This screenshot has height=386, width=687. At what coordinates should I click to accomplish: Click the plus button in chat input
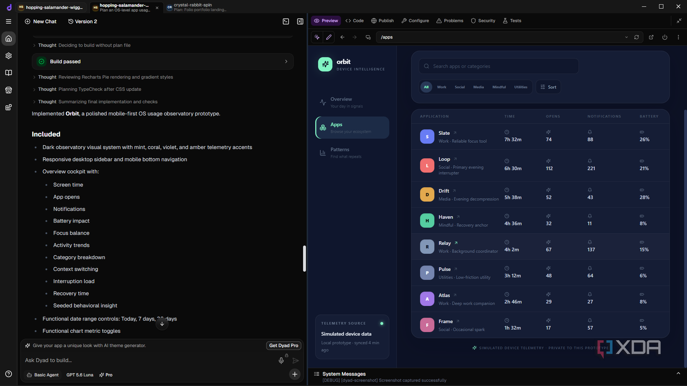click(x=295, y=374)
